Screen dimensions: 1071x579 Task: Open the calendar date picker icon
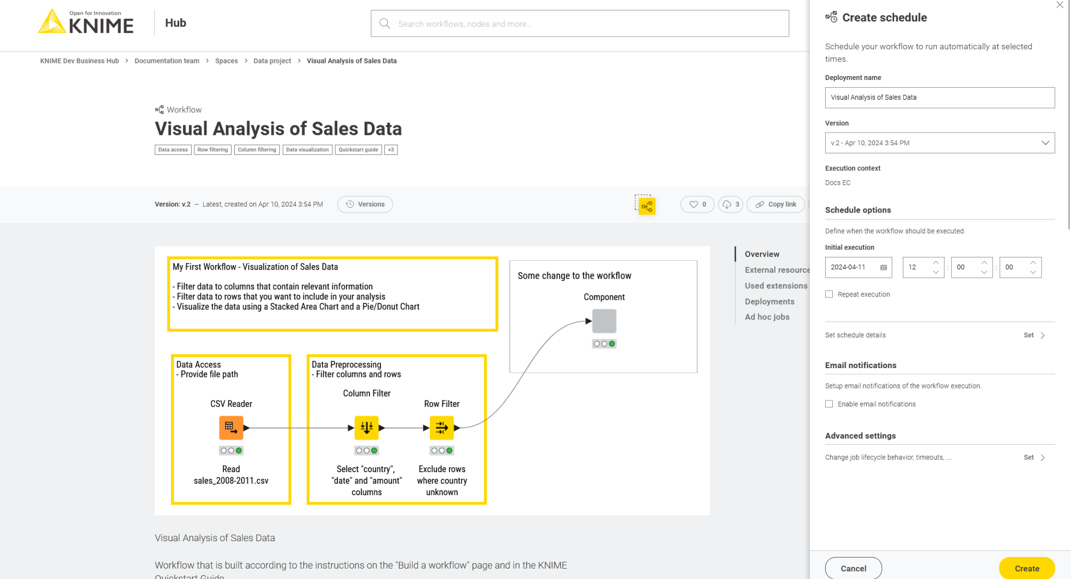pyautogui.click(x=883, y=267)
